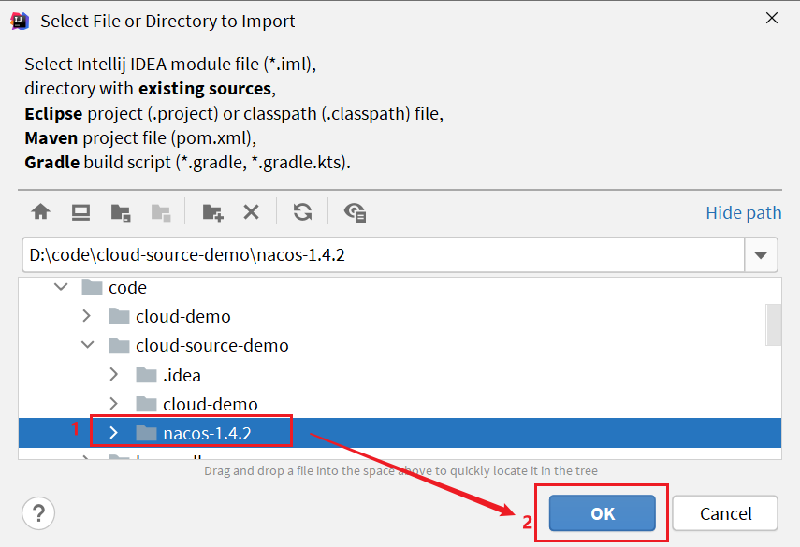Go to the Home directory icon
This screenshot has width=800, height=547.
(40, 212)
